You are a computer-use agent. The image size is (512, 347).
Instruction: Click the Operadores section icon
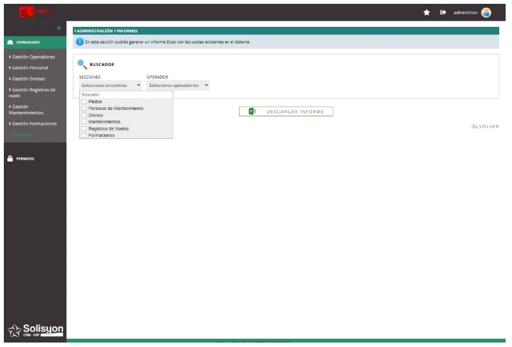click(x=10, y=42)
